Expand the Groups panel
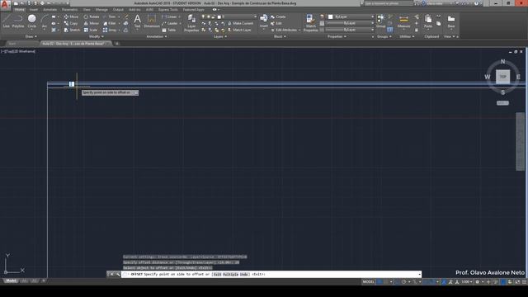Image resolution: width=528 pixels, height=297 pixels. click(384, 36)
